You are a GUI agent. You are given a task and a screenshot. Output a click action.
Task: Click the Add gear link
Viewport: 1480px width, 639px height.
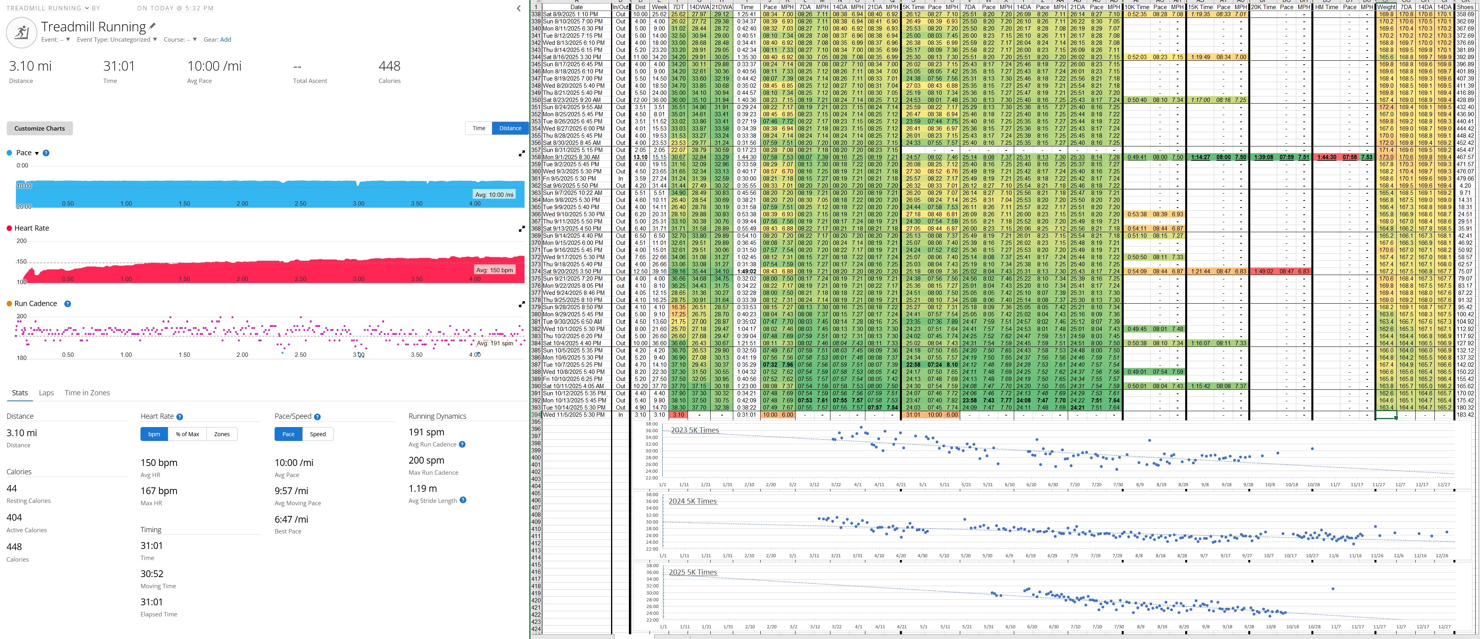coord(225,40)
